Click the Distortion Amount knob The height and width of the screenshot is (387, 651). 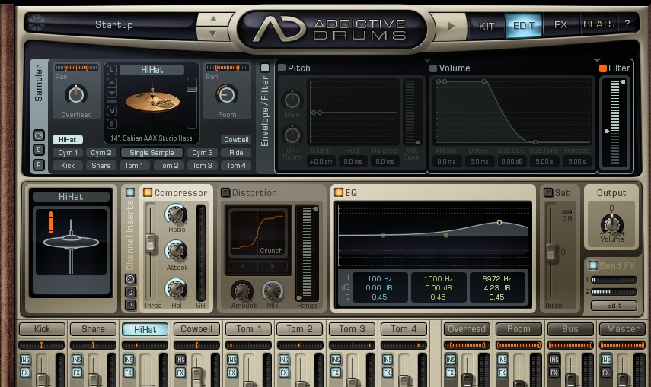click(242, 290)
